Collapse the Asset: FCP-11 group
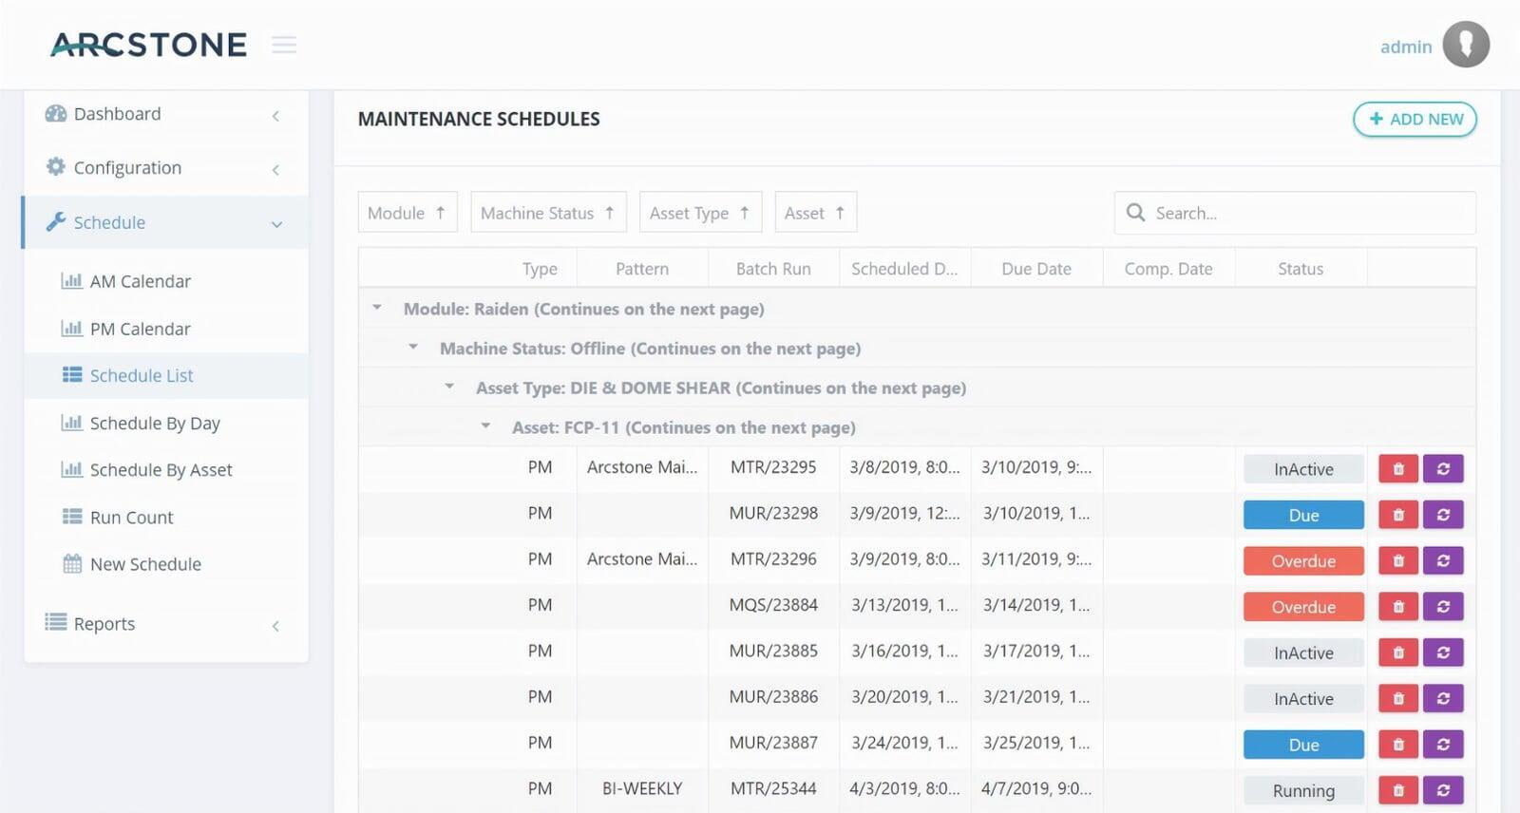 pyautogui.click(x=485, y=426)
